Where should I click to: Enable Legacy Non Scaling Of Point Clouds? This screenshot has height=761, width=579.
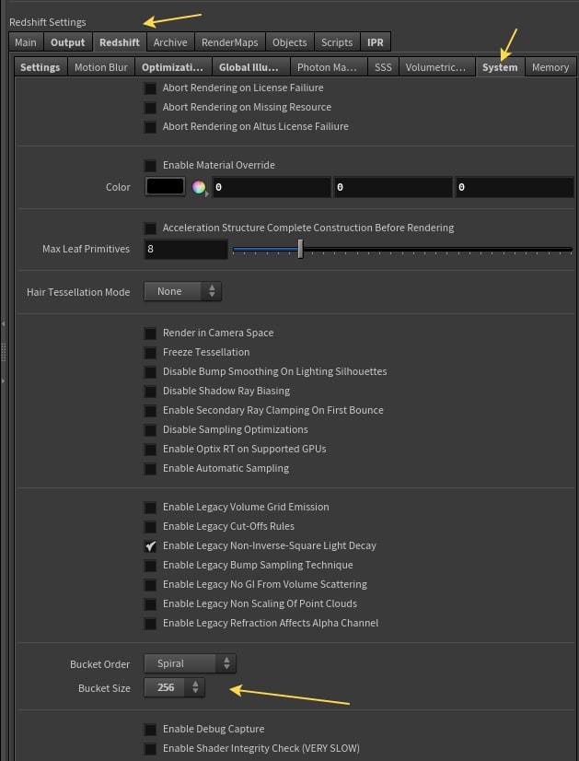tap(150, 604)
